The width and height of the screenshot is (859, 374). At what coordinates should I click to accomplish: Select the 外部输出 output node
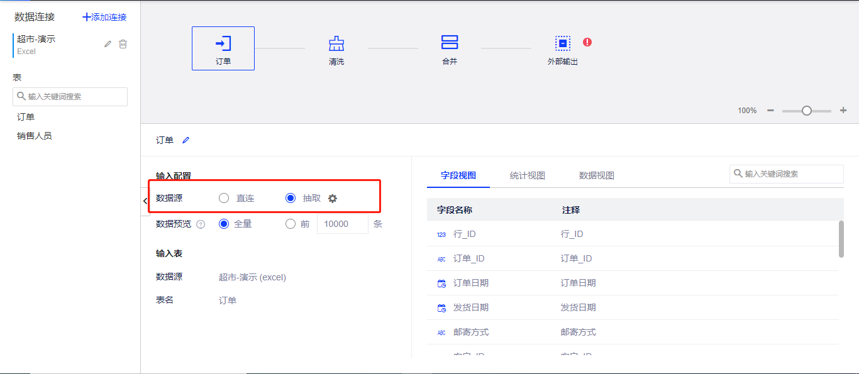click(x=562, y=43)
